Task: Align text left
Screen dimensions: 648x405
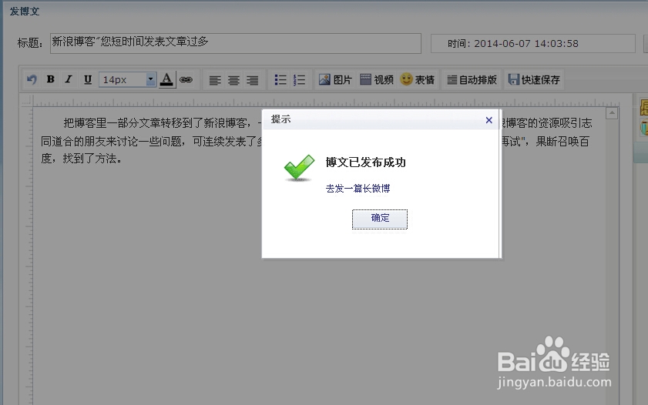Action: point(215,80)
